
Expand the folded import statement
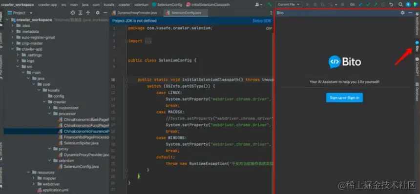[x=148, y=41]
